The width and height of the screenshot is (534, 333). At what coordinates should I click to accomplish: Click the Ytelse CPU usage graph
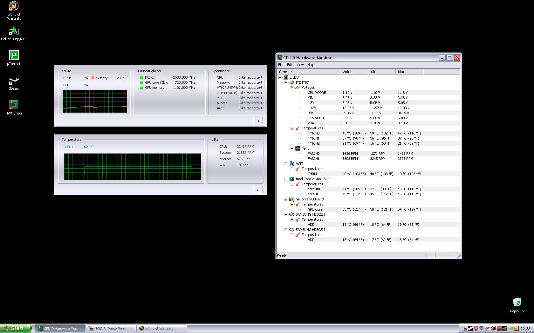click(x=95, y=101)
